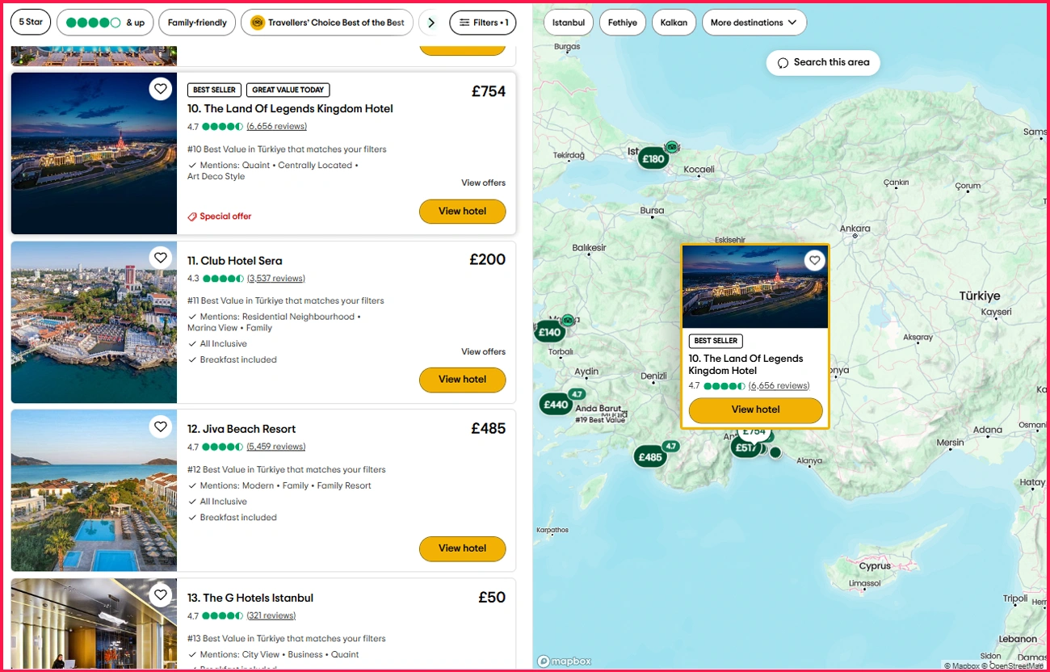Toggle the Family-friendly filter chip

tap(197, 23)
